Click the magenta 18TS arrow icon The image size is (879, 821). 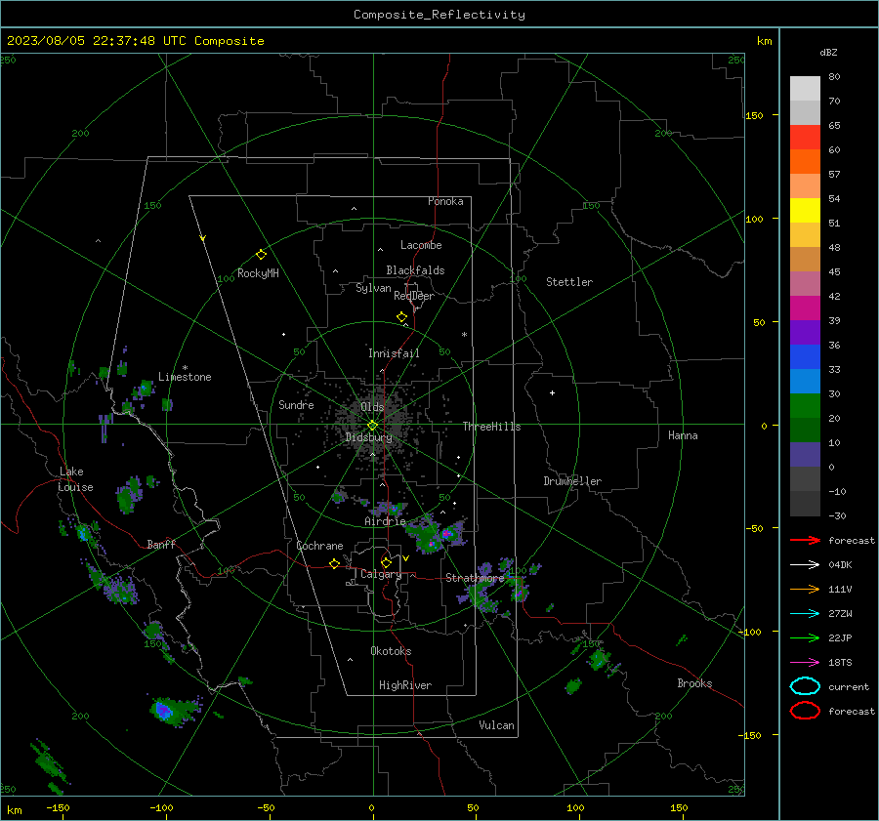tap(805, 663)
